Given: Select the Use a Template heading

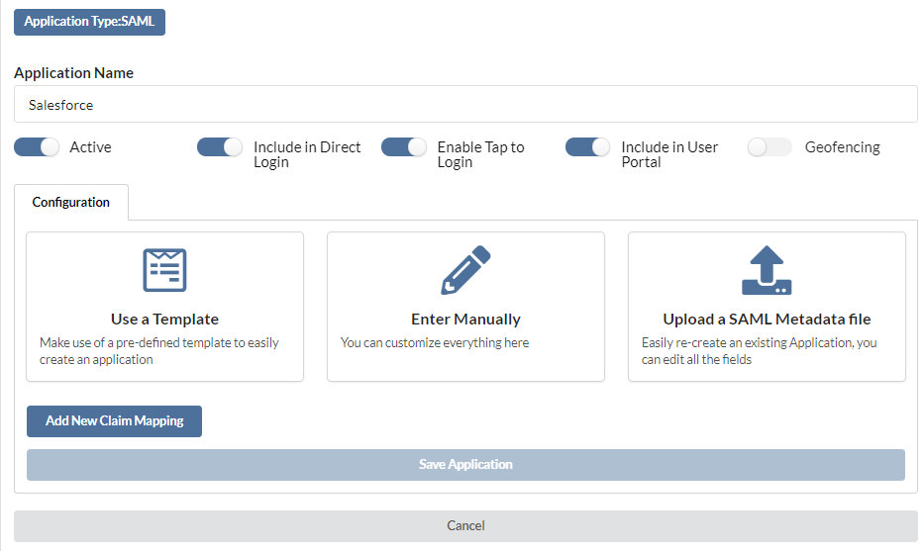Looking at the screenshot, I should (165, 320).
